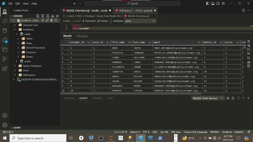Open notifications bell in status bar
The height and width of the screenshot is (142, 253).
pyautogui.click(x=249, y=132)
